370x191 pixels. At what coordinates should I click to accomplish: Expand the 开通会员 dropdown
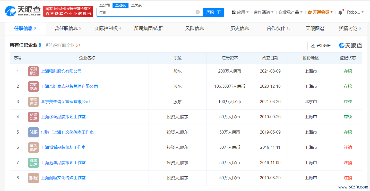tap(331, 12)
